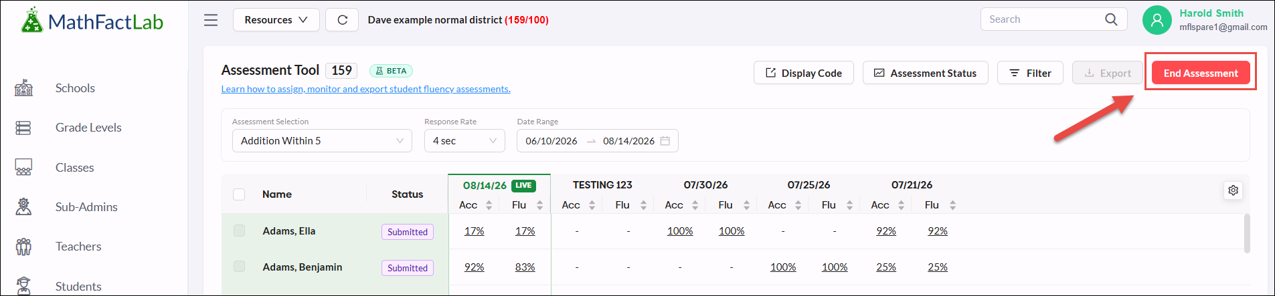Sort TESTING 123 Acc column arrows
This screenshot has width=1275, height=296.
point(592,205)
